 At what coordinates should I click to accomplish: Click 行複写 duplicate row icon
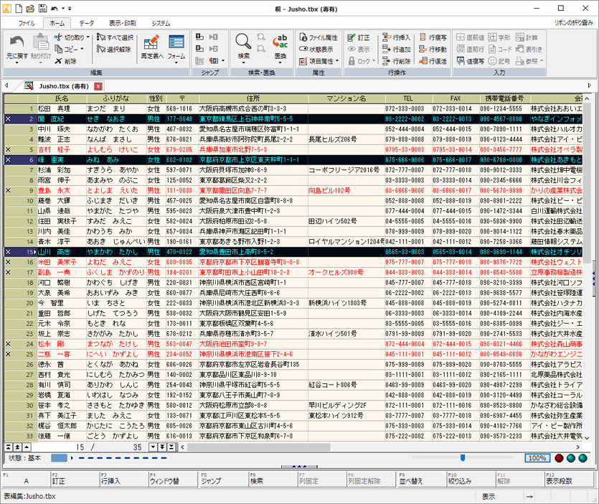pos(423,37)
